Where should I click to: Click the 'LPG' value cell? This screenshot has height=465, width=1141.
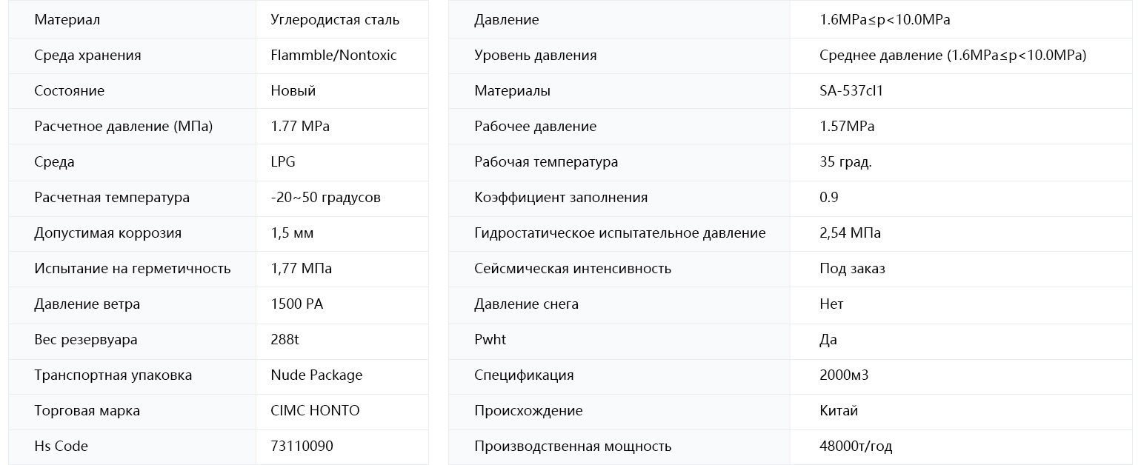(342, 162)
